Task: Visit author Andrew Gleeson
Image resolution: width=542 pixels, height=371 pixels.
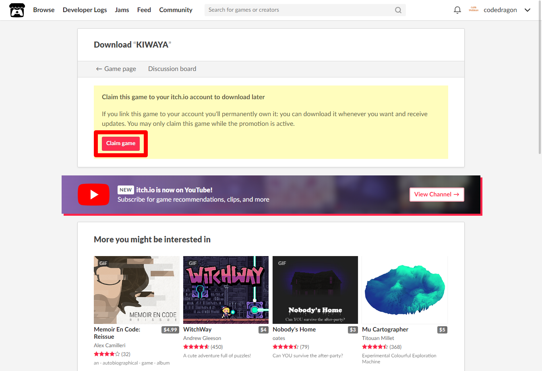Action: pos(202,338)
